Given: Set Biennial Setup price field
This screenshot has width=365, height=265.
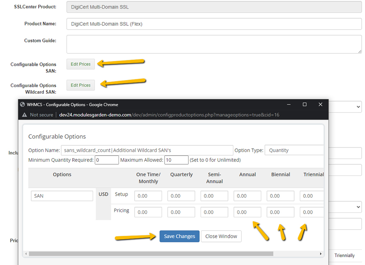Looking at the screenshot, I should 280,196.
